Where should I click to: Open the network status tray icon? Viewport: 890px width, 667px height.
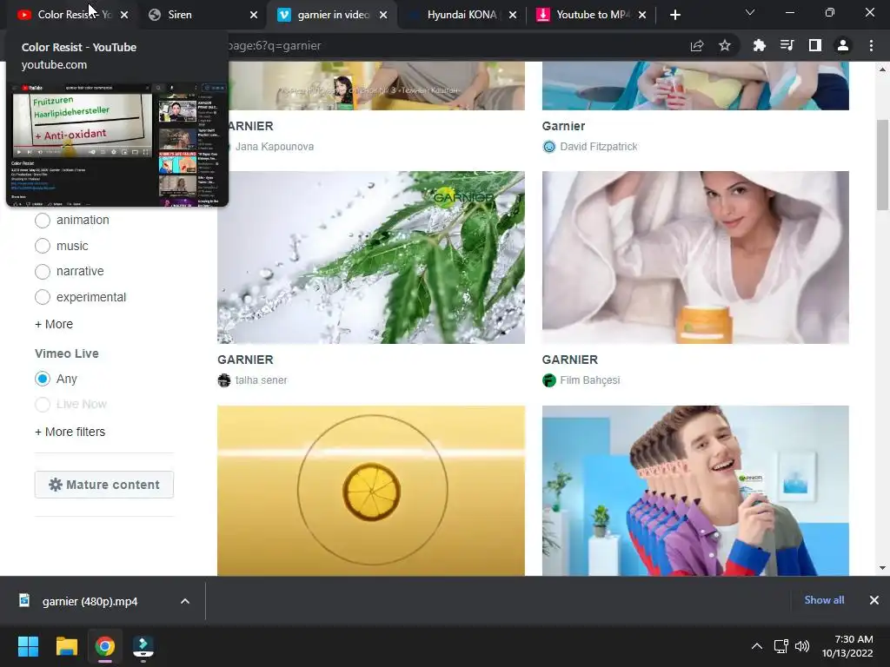tap(781, 646)
